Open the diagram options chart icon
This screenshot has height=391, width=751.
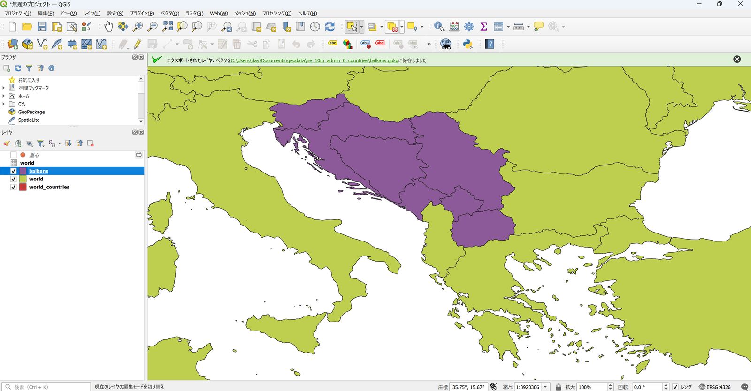347,44
